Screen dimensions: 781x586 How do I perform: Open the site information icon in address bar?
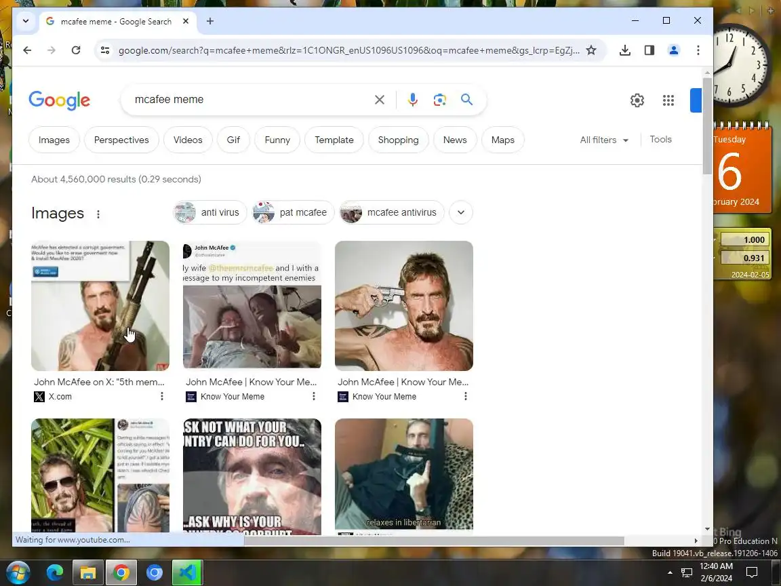tap(105, 50)
